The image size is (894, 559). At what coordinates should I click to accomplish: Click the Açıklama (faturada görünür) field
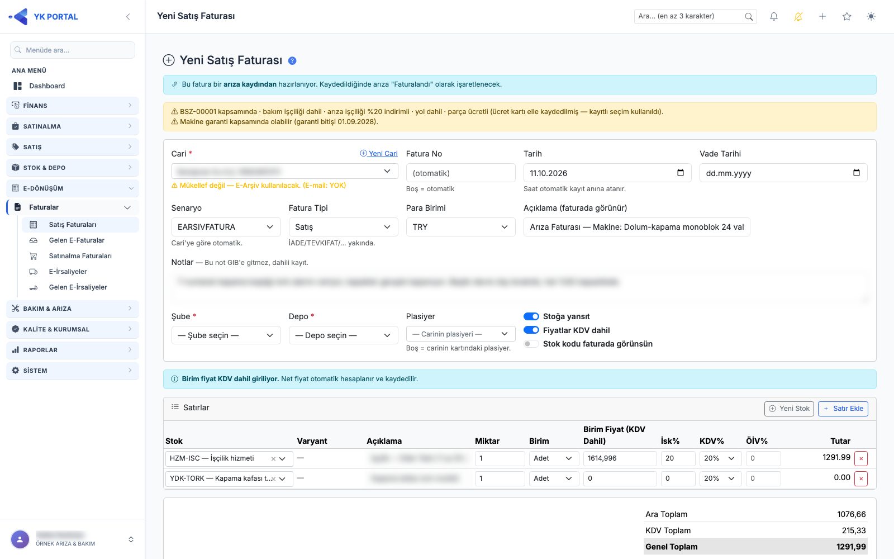pyautogui.click(x=636, y=227)
